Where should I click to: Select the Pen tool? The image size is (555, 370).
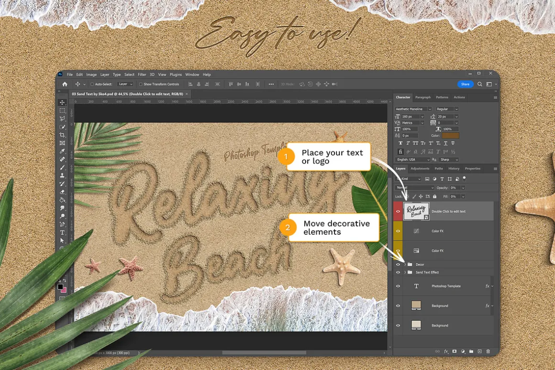(62, 224)
